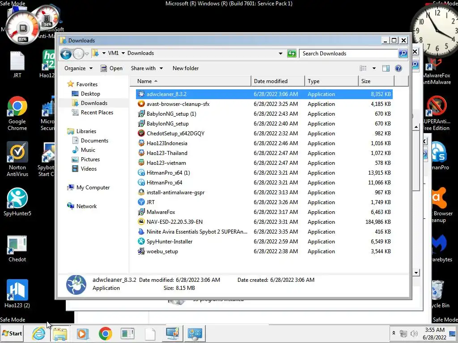Expand the VM1 breadcrumb arrow

[123, 53]
